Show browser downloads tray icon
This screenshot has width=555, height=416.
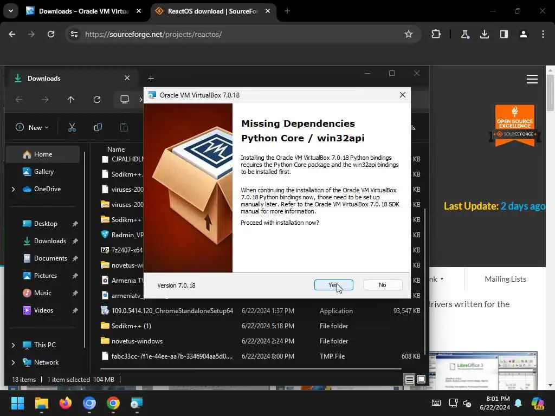coord(484,34)
